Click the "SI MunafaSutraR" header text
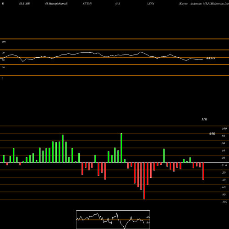This screenshot has width=229, height=229. point(56,4)
